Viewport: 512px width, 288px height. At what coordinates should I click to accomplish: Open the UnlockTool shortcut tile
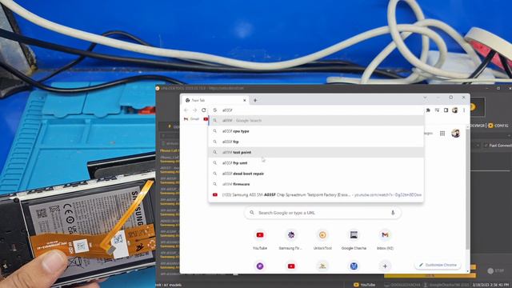coord(322,240)
